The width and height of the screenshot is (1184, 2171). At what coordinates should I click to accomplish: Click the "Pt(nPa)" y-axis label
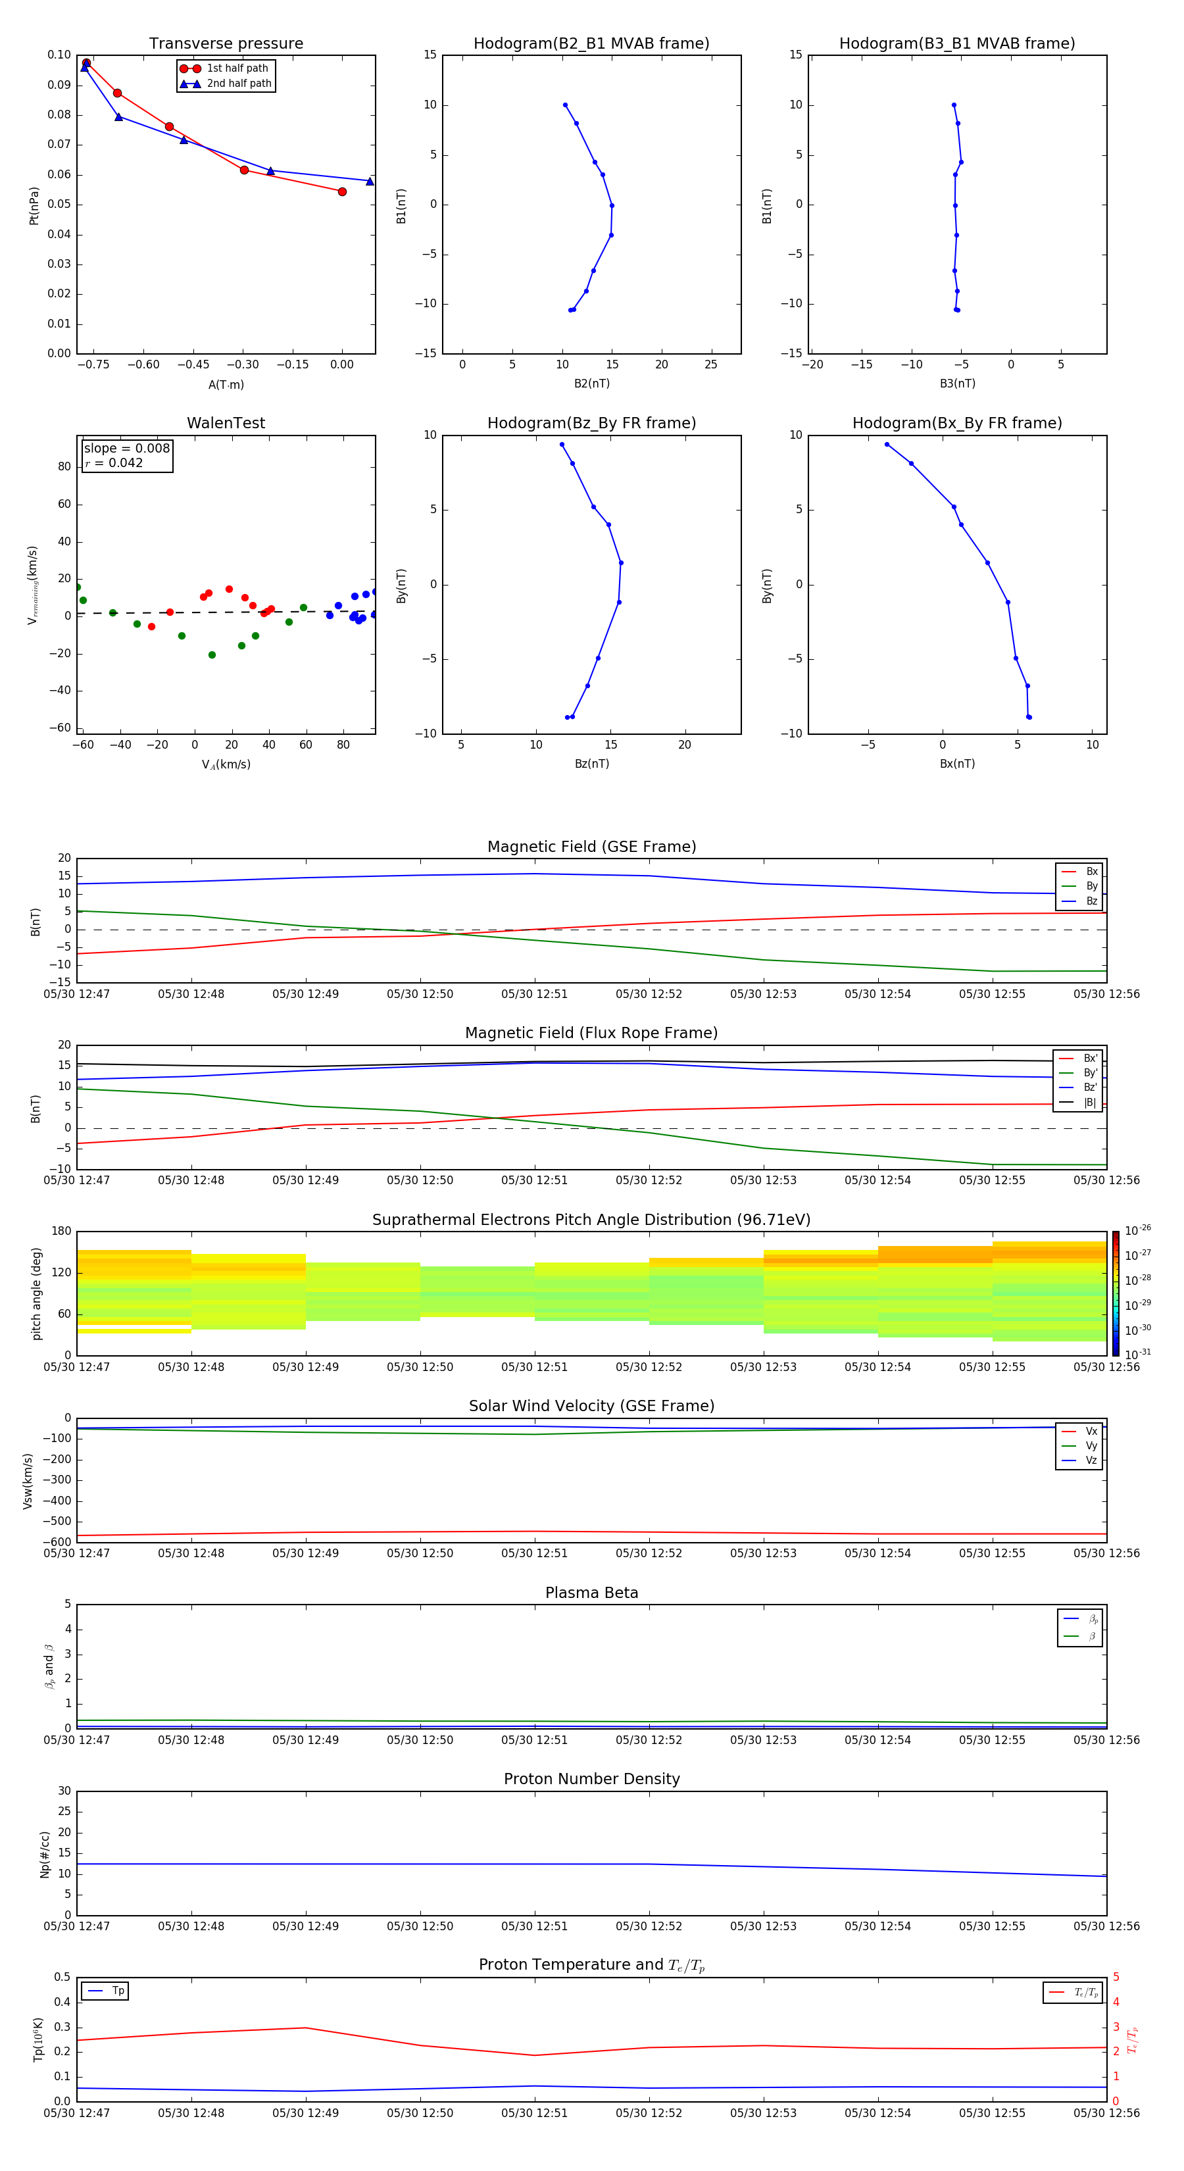pyautogui.click(x=34, y=205)
